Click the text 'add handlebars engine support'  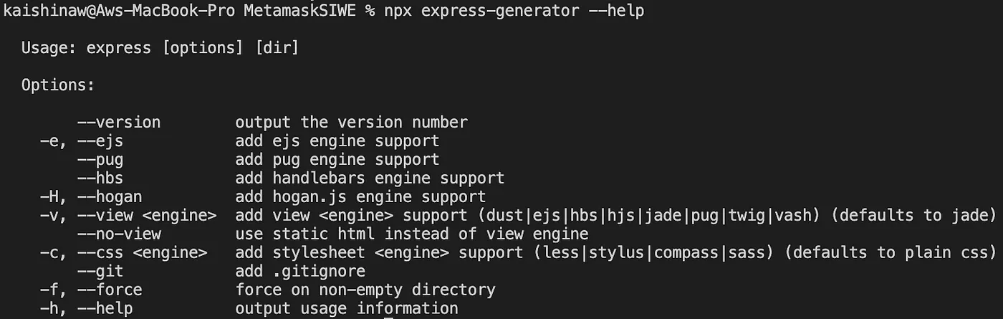[x=370, y=178]
